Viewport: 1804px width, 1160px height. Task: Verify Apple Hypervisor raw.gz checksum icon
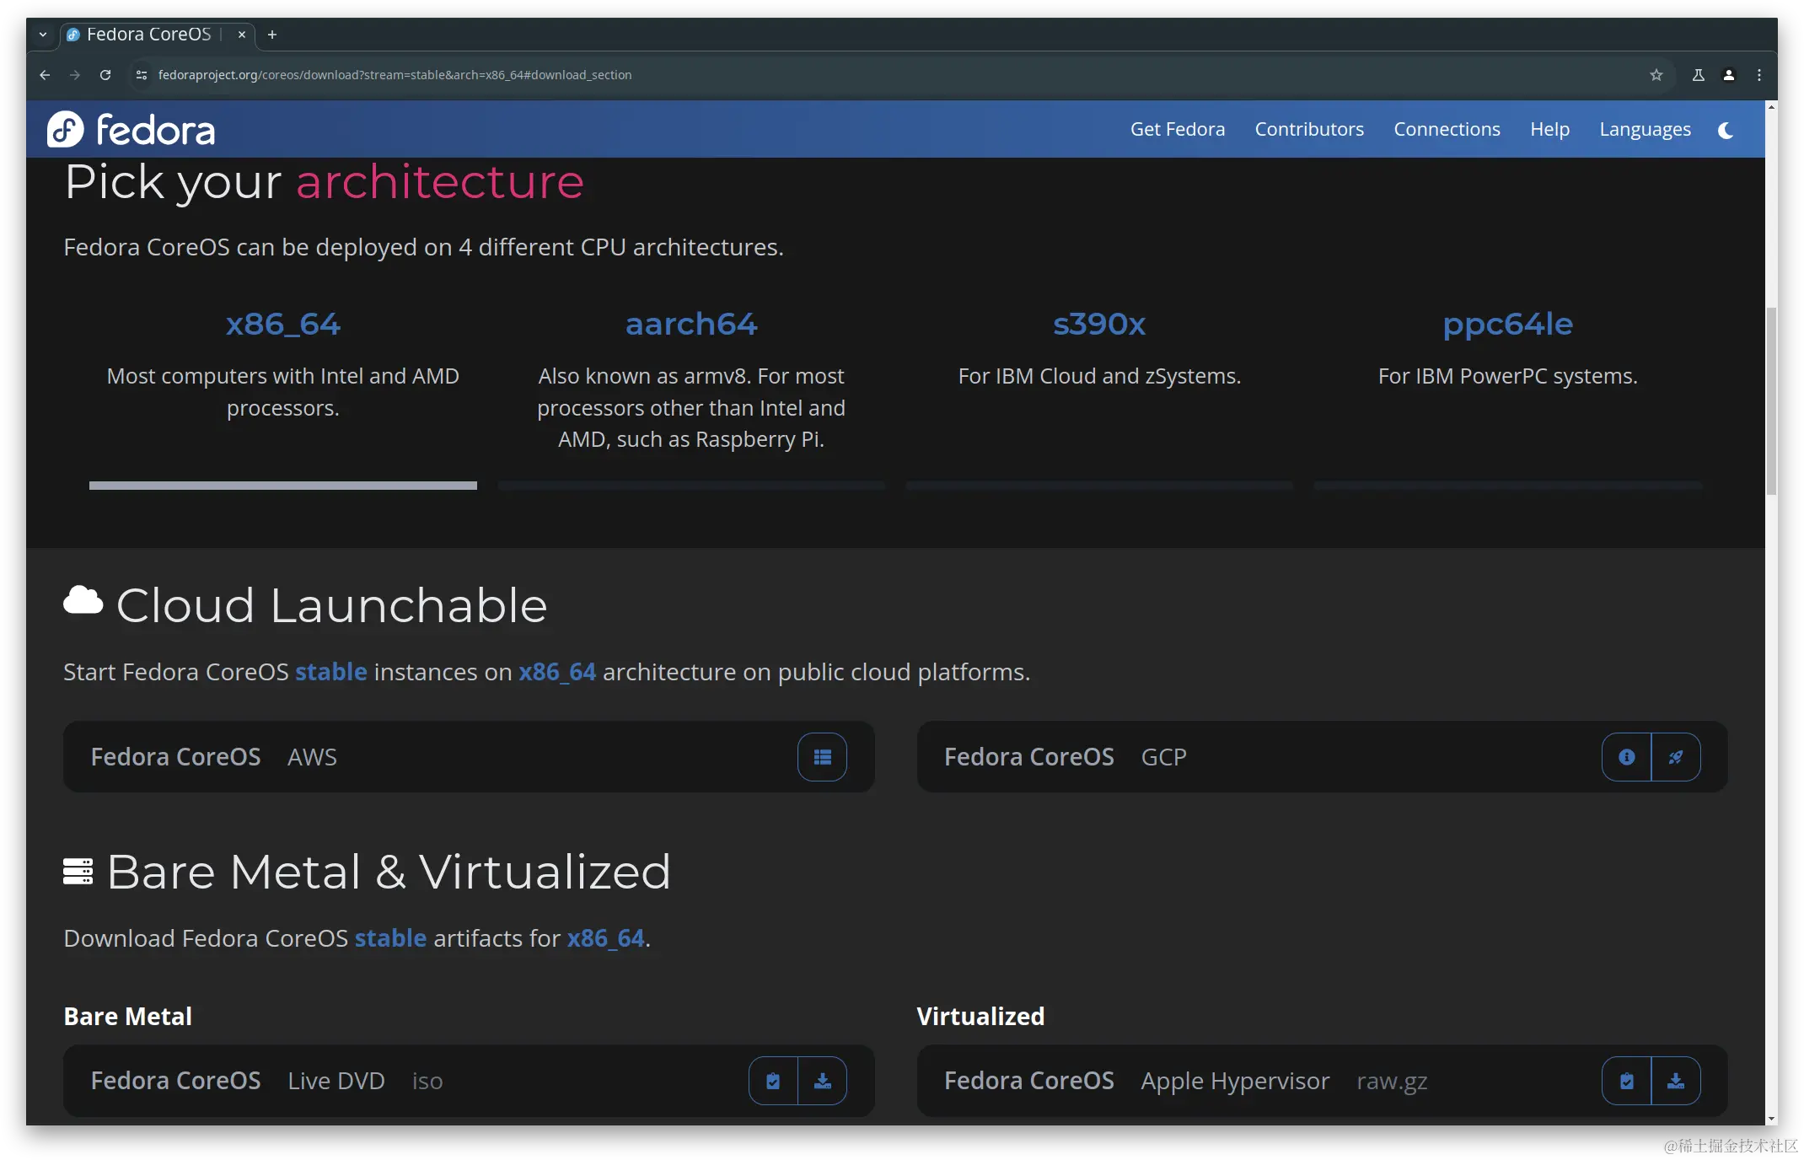[1626, 1081]
